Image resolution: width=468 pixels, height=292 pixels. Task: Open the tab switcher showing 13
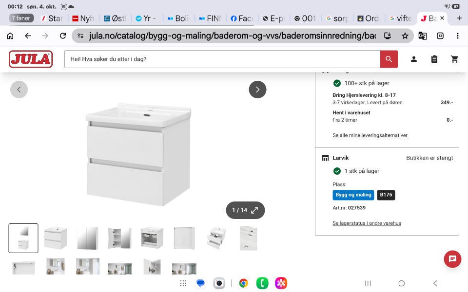(440, 36)
